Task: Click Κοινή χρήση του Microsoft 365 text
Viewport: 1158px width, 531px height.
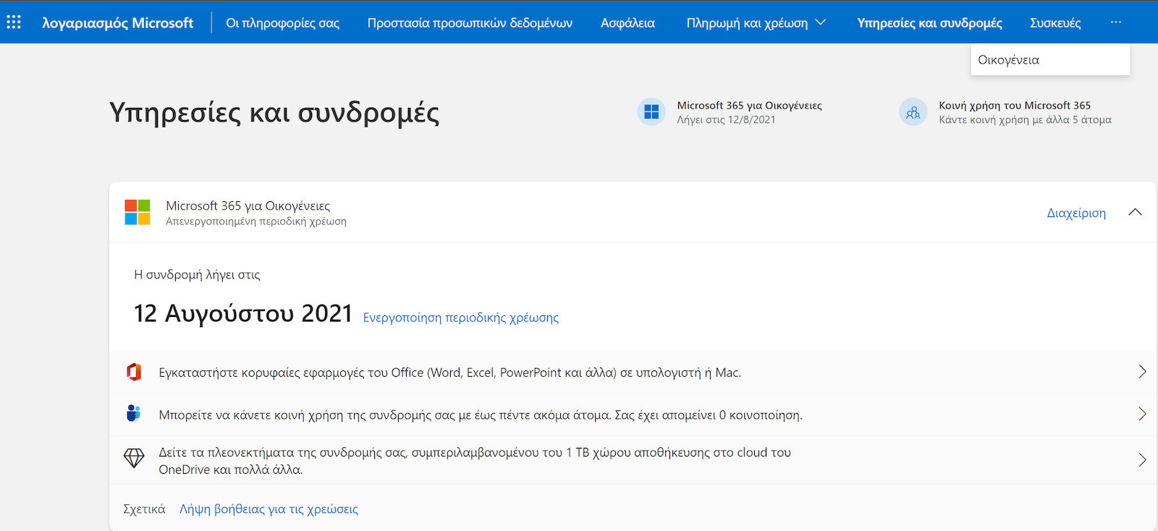Action: tap(1015, 106)
